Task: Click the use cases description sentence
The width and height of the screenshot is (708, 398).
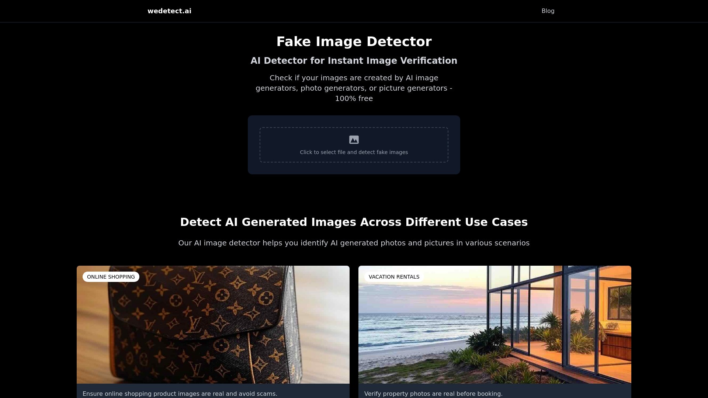Action: (354, 243)
